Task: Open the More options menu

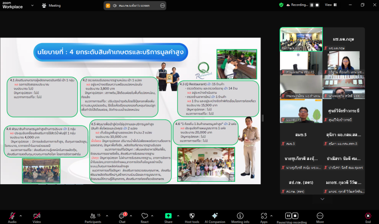Action: tap(320, 215)
